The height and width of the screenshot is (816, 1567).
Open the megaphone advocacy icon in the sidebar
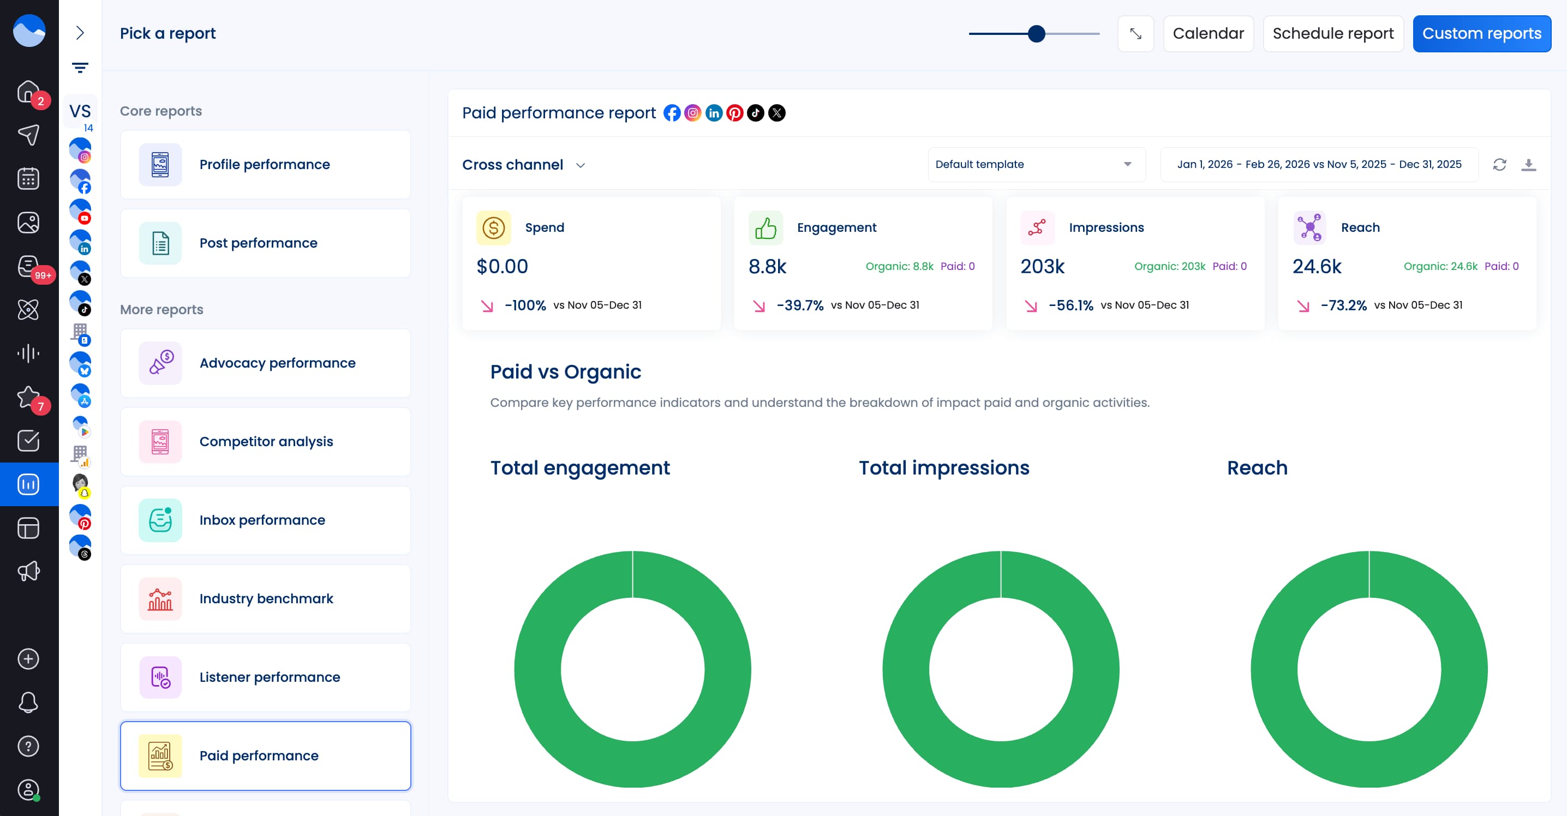(x=28, y=571)
